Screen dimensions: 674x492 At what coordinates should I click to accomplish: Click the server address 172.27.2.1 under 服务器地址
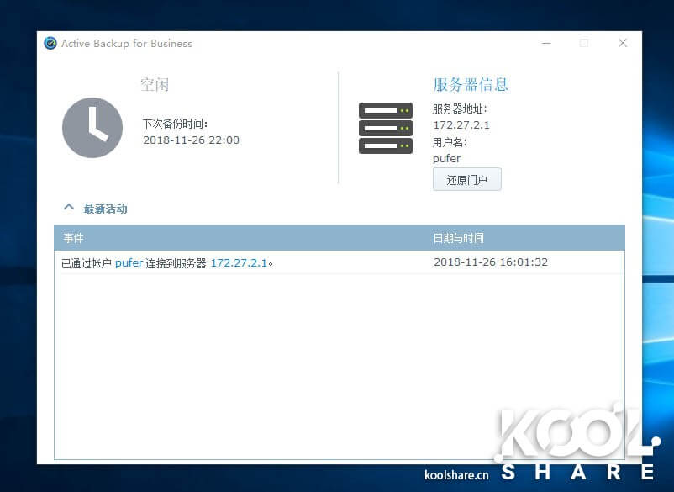(461, 125)
